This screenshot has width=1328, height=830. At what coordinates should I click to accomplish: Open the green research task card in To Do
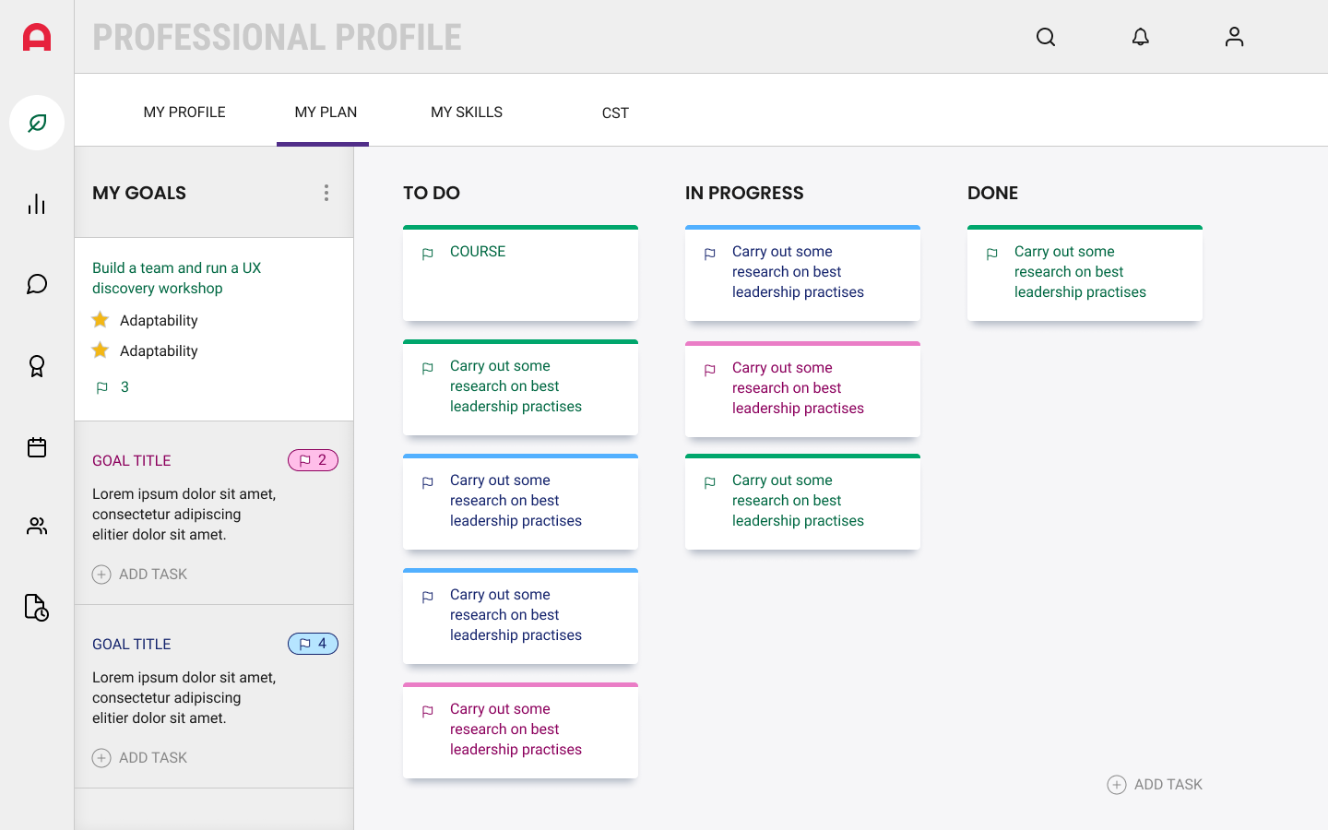pos(520,387)
